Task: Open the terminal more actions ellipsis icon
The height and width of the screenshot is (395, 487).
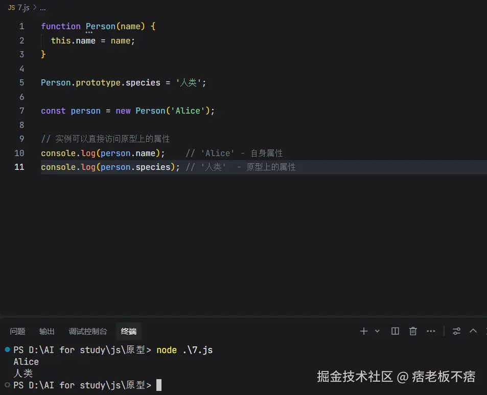Action: tap(430, 331)
